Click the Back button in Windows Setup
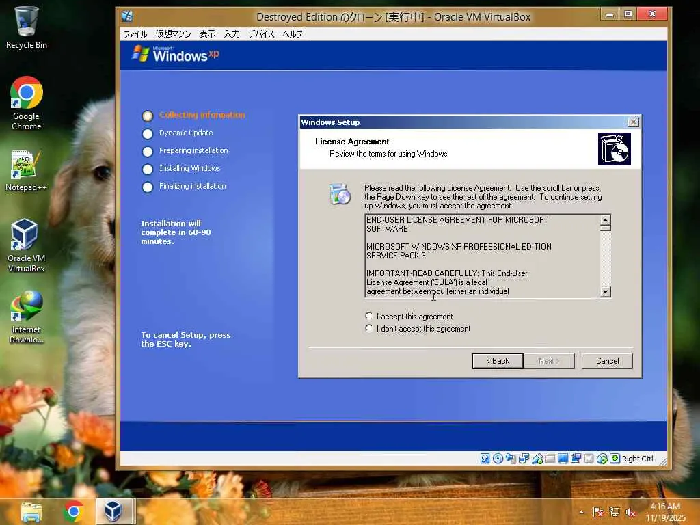This screenshot has width=700, height=525. click(498, 361)
